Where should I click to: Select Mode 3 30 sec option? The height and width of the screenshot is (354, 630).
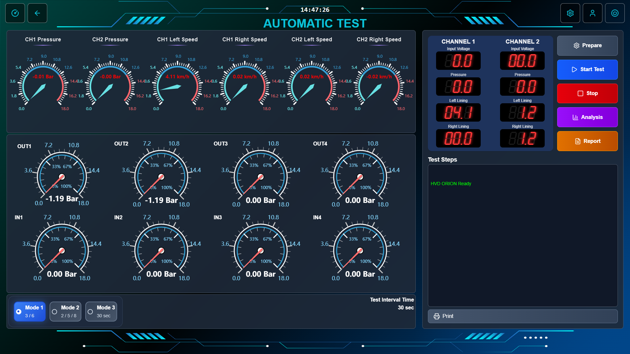tap(101, 312)
